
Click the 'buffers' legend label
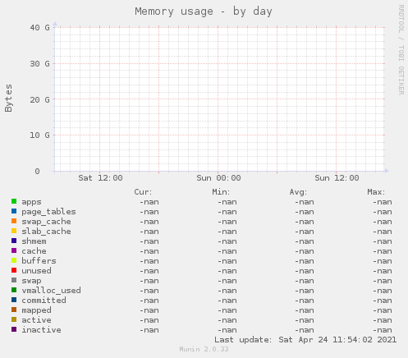coord(39,261)
